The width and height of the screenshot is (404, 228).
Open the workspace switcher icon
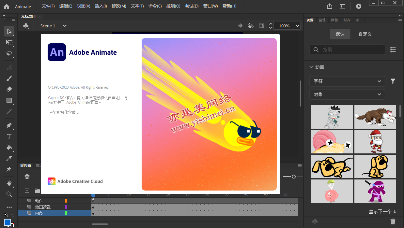coord(343,6)
